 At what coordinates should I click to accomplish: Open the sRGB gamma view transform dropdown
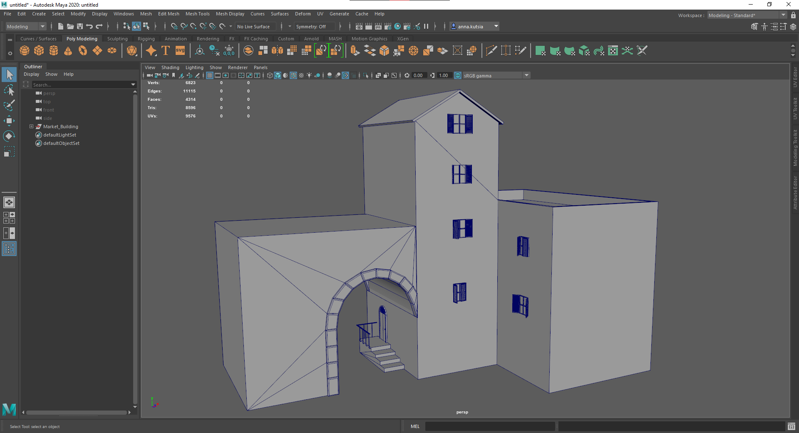pyautogui.click(x=496, y=75)
